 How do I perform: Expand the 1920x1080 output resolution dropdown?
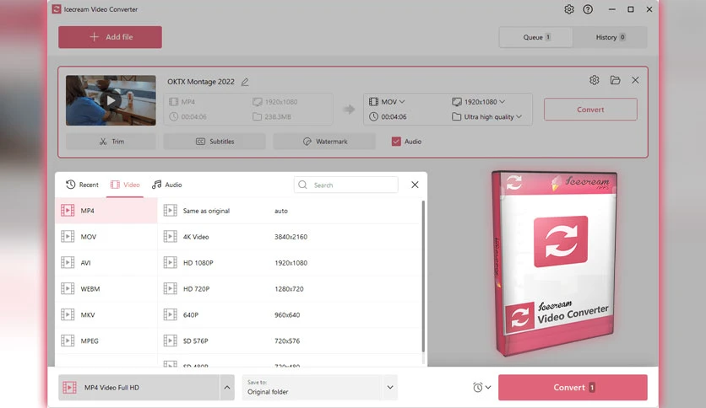click(478, 102)
